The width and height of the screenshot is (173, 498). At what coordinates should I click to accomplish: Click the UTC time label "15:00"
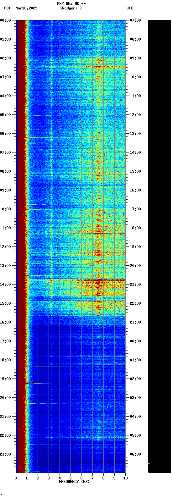click(x=135, y=171)
